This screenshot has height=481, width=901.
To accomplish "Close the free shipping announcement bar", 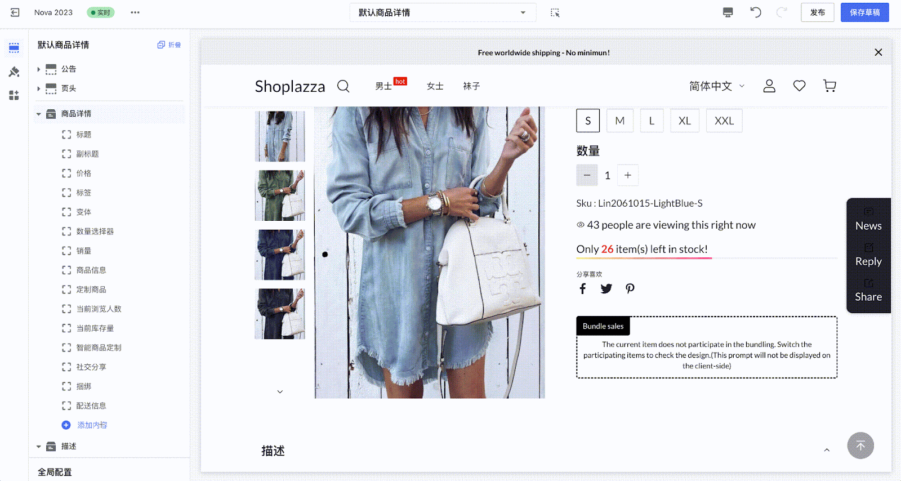I will point(878,52).
